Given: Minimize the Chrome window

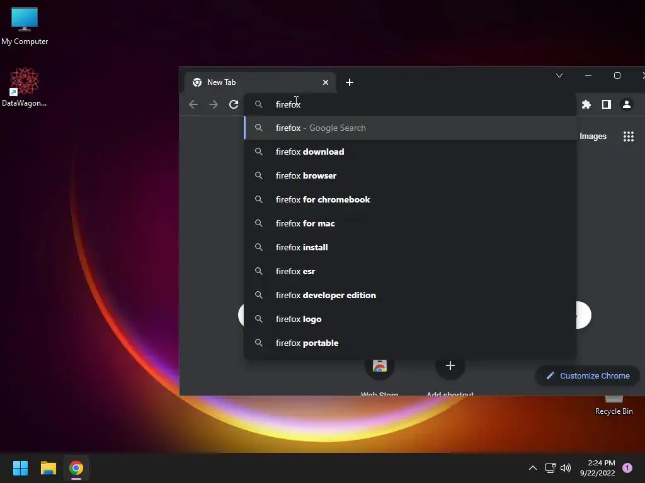Looking at the screenshot, I should click(x=588, y=75).
